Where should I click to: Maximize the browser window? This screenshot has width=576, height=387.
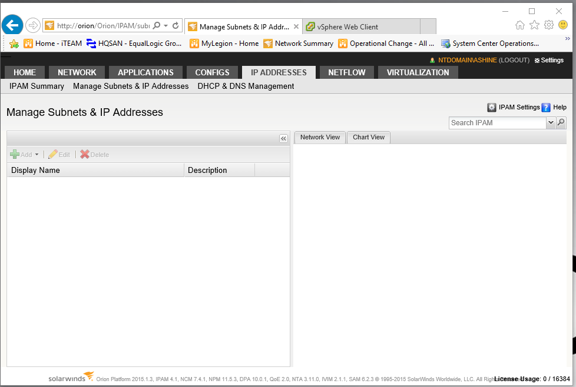[532, 11]
